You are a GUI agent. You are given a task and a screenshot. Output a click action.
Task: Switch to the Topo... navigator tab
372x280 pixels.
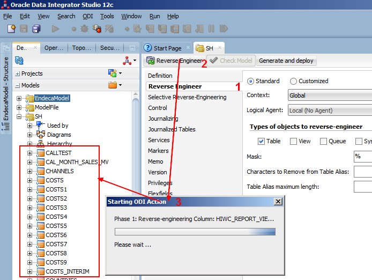point(81,48)
